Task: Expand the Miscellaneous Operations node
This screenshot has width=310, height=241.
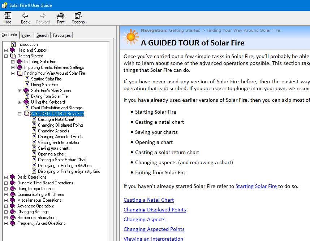Action: tap(6, 200)
